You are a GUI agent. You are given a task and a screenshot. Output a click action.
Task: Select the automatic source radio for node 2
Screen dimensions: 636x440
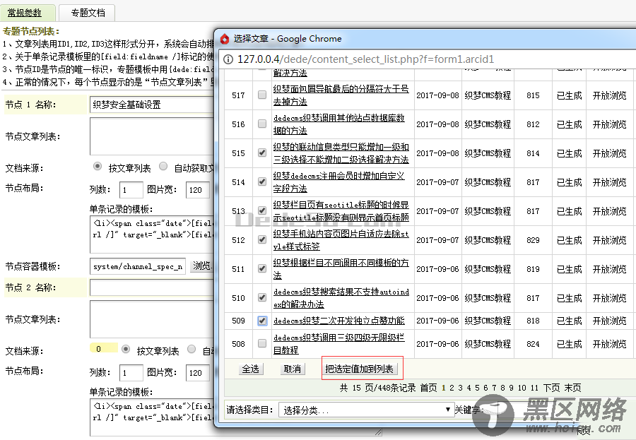[x=192, y=349]
